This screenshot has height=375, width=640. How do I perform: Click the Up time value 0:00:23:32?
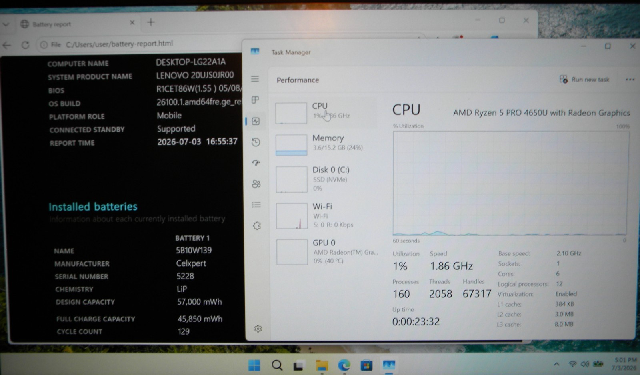[416, 321]
